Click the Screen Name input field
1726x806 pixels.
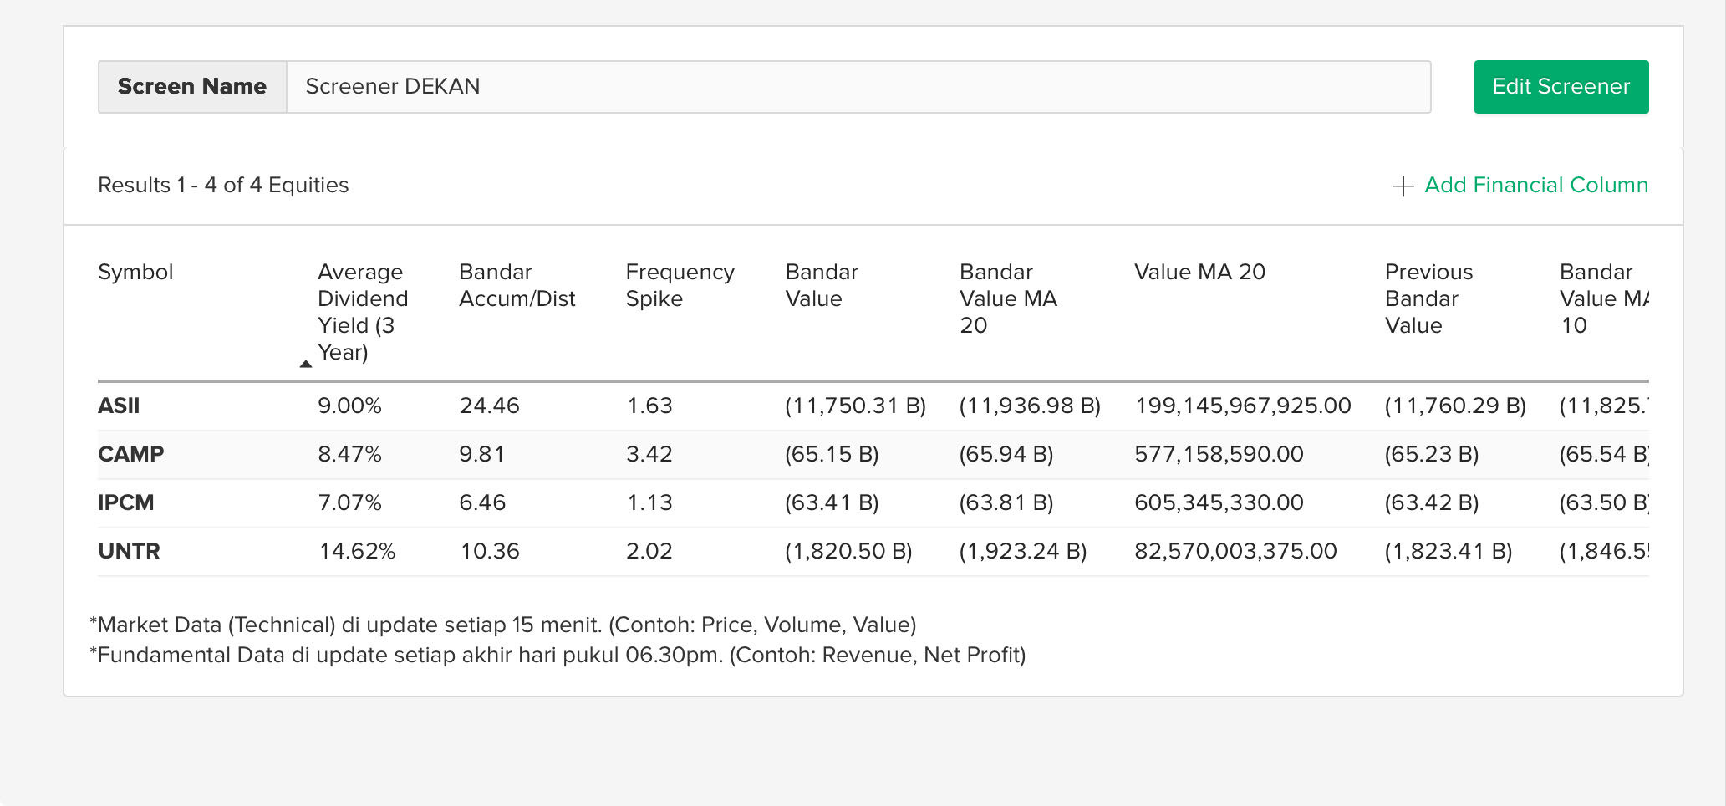click(x=858, y=86)
